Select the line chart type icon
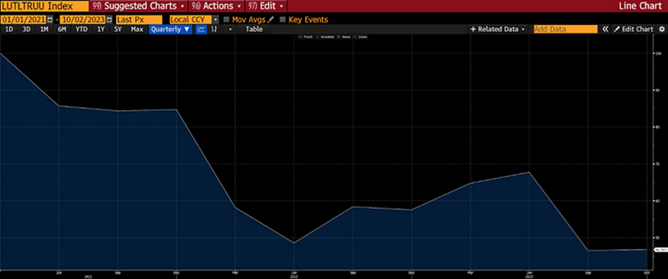Screen dimensions: 668x279 pyautogui.click(x=201, y=29)
